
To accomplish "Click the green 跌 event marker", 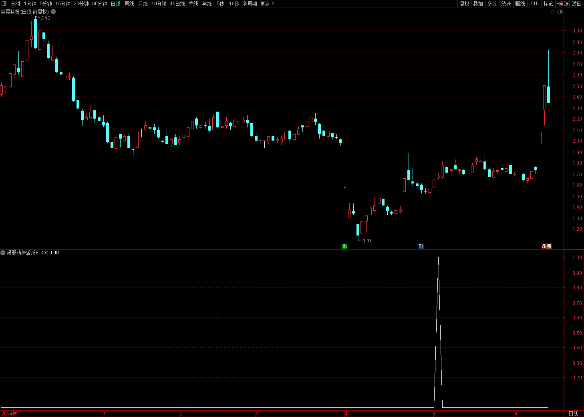I will pos(345,246).
